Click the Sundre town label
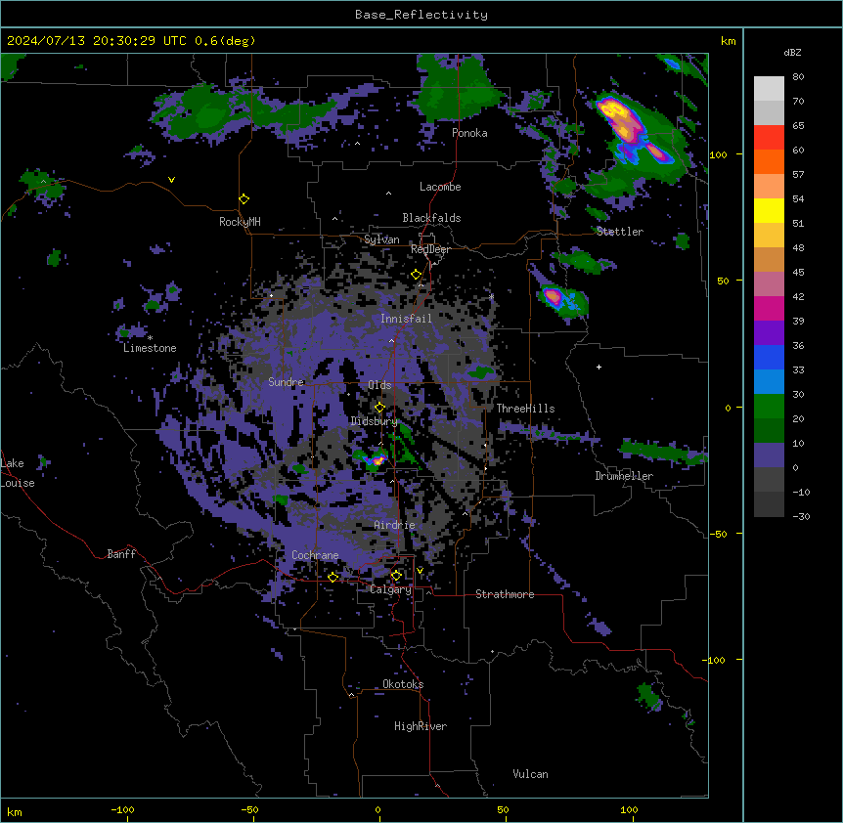This screenshot has width=843, height=823. pos(286,382)
